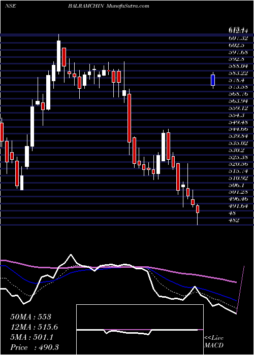Image resolution: width=254 pixels, height=355 pixels.
Task: Click the 535.02 price axis label
Action: coord(238,143)
